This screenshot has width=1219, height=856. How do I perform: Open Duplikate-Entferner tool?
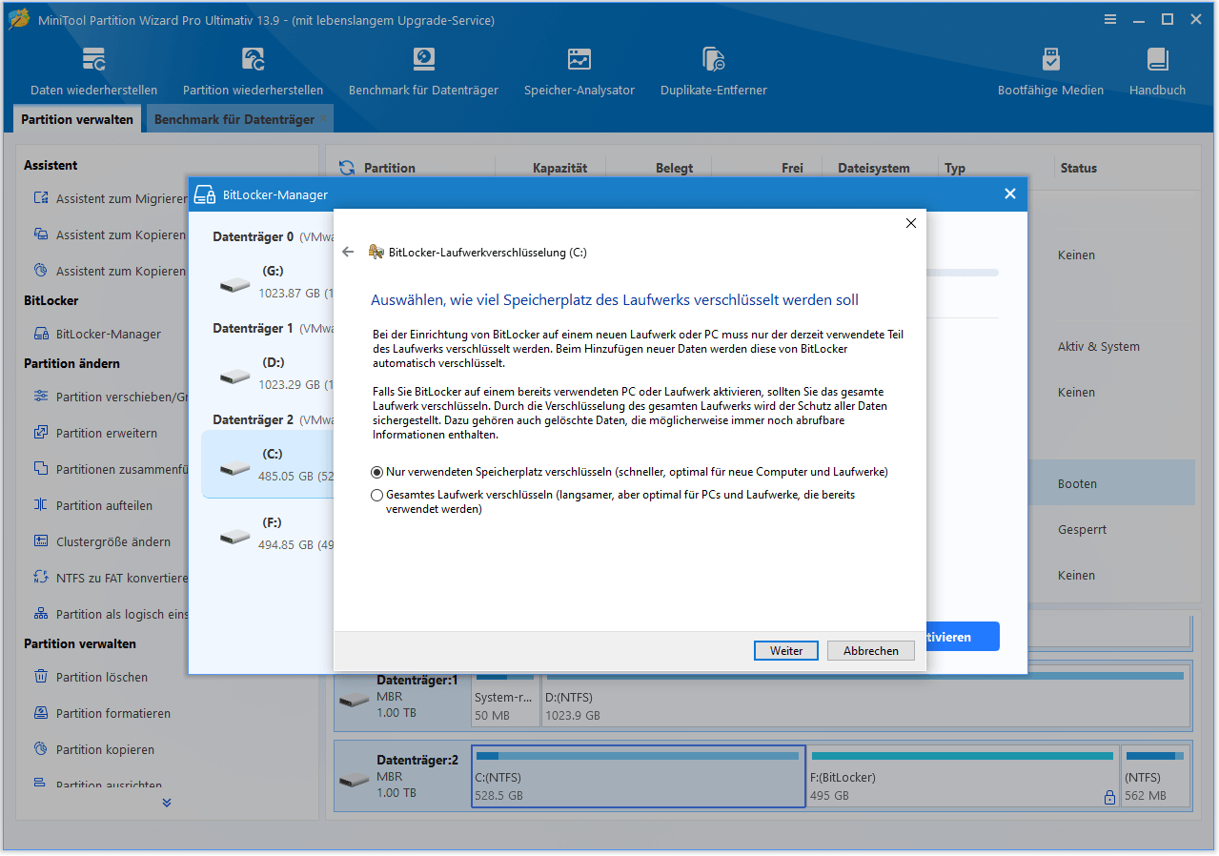(x=713, y=72)
